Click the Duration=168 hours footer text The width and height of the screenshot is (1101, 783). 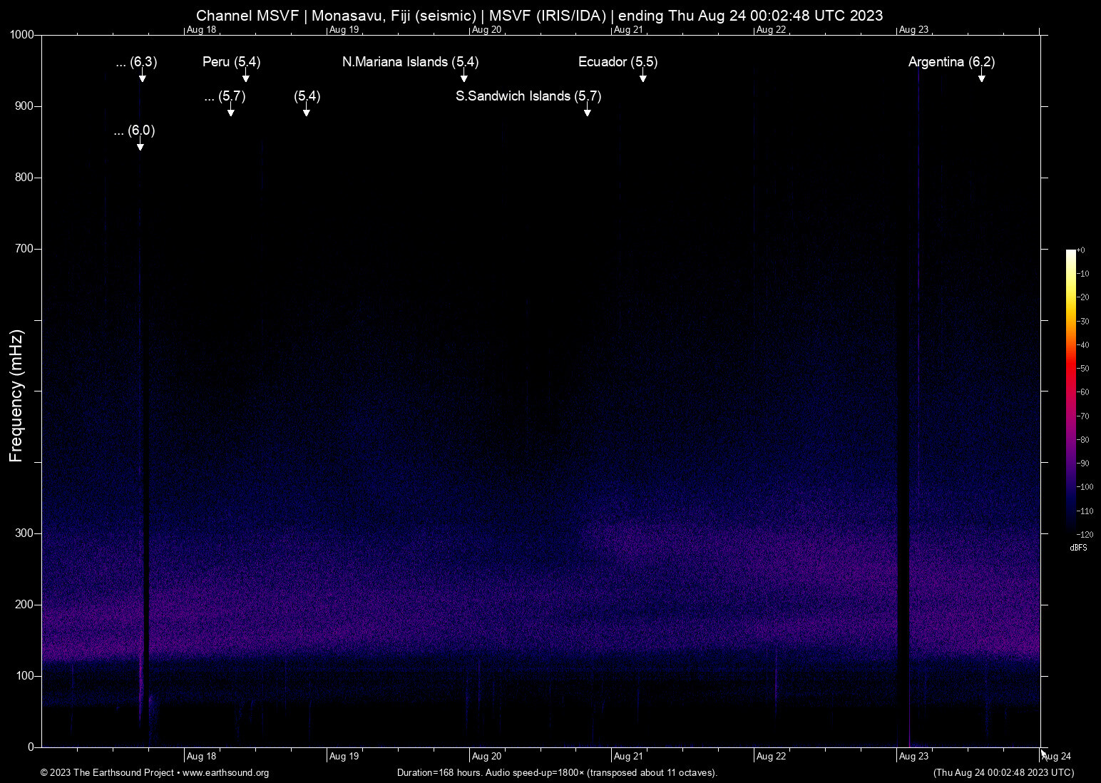(557, 773)
